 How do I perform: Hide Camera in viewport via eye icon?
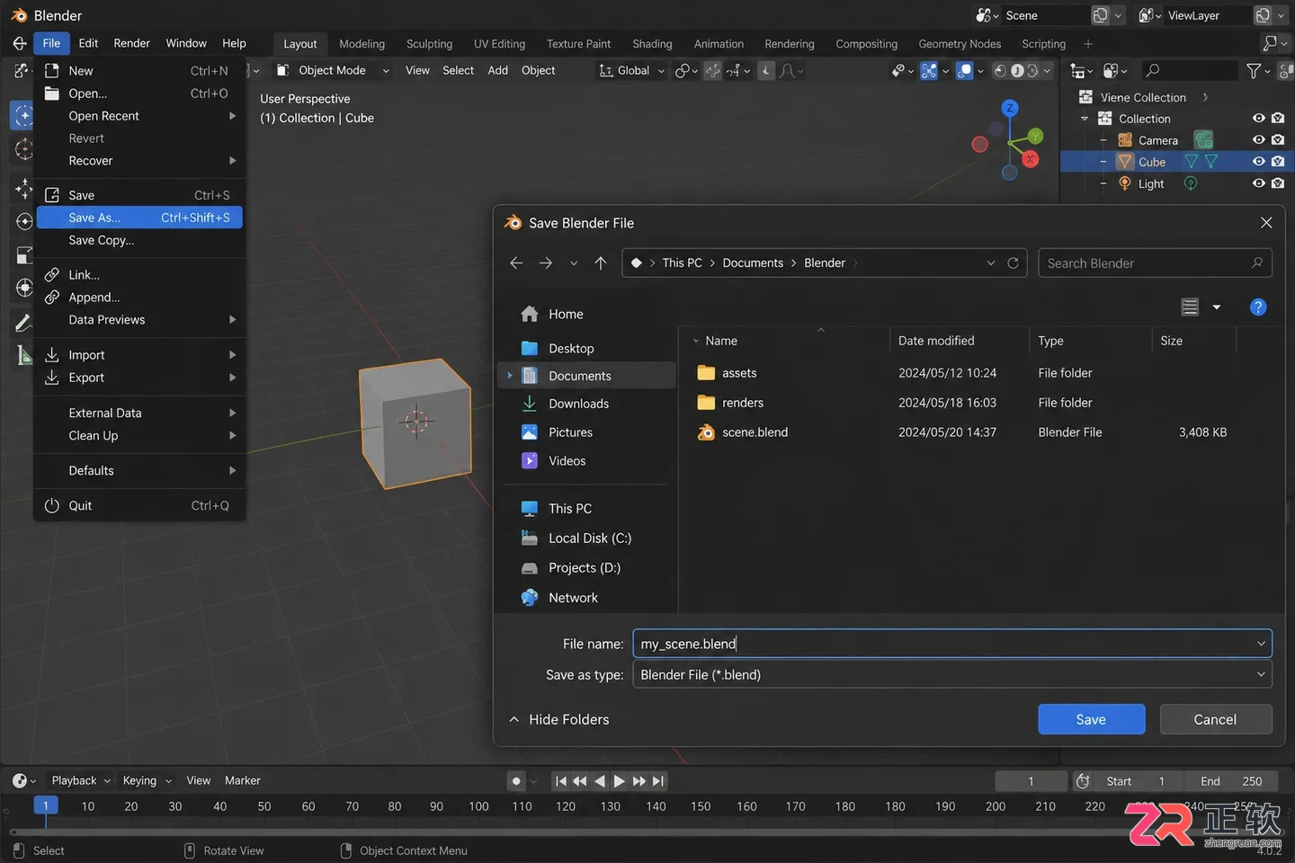1259,139
